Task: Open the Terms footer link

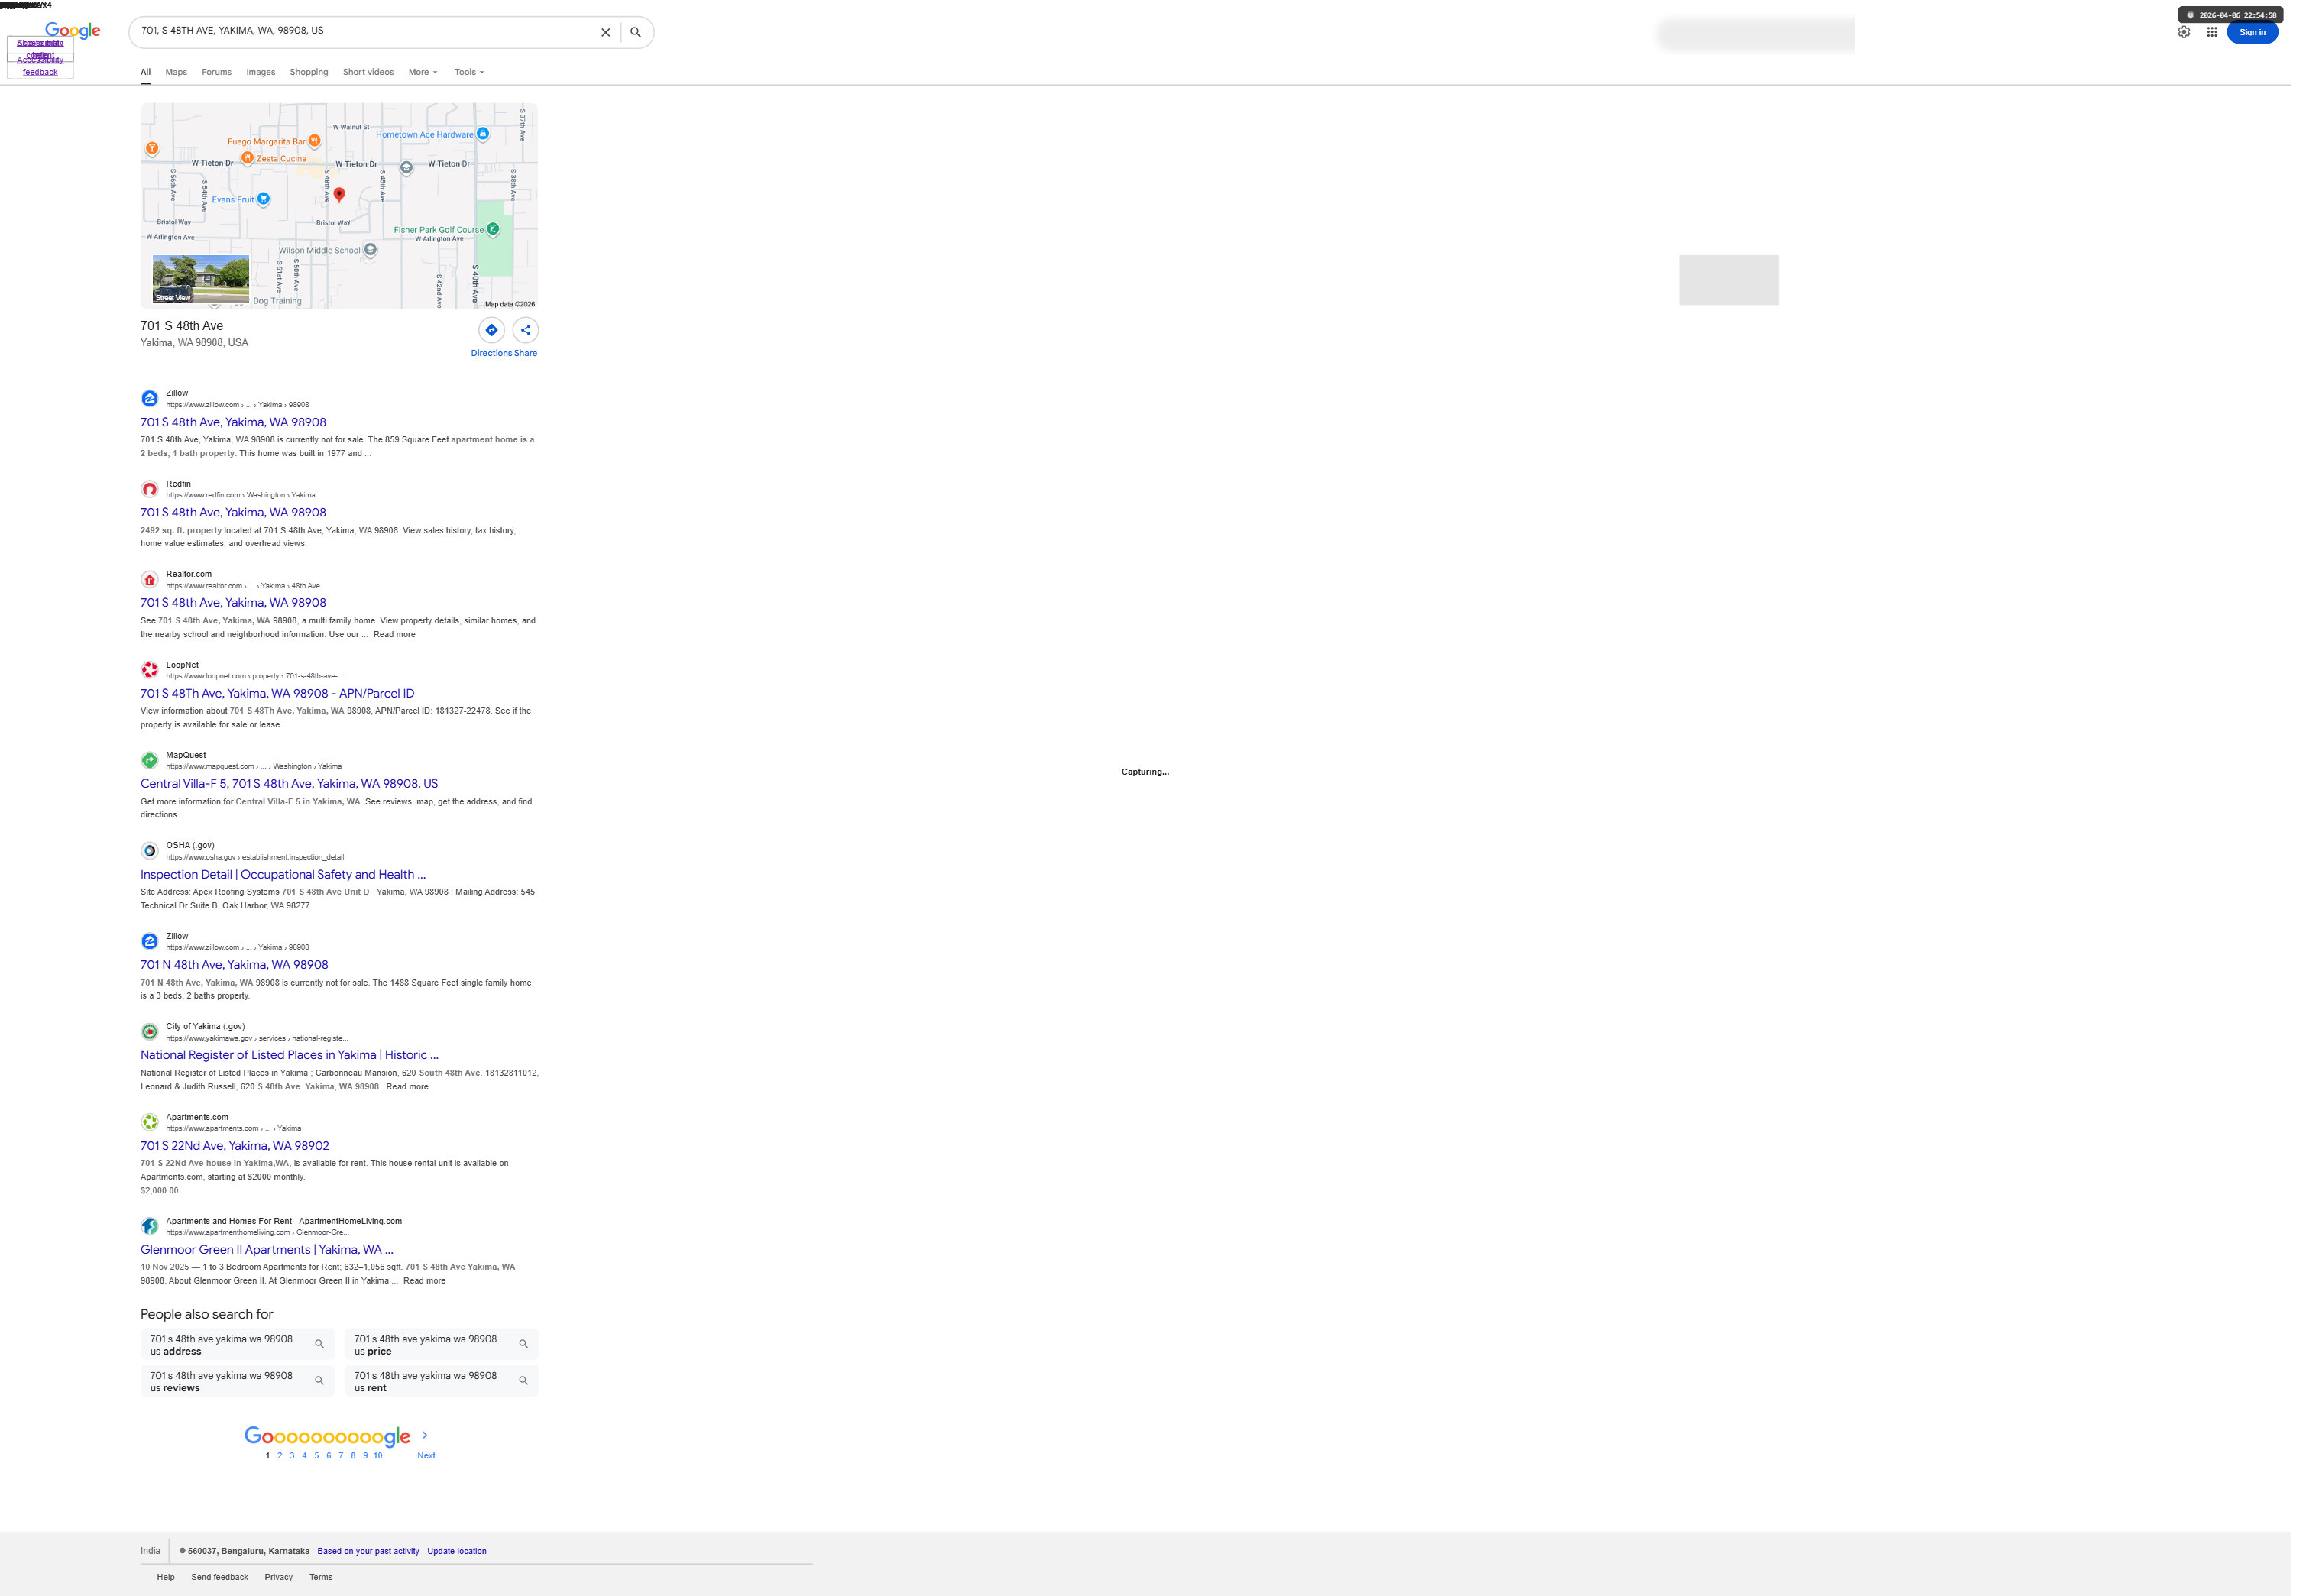Action: 321,1578
